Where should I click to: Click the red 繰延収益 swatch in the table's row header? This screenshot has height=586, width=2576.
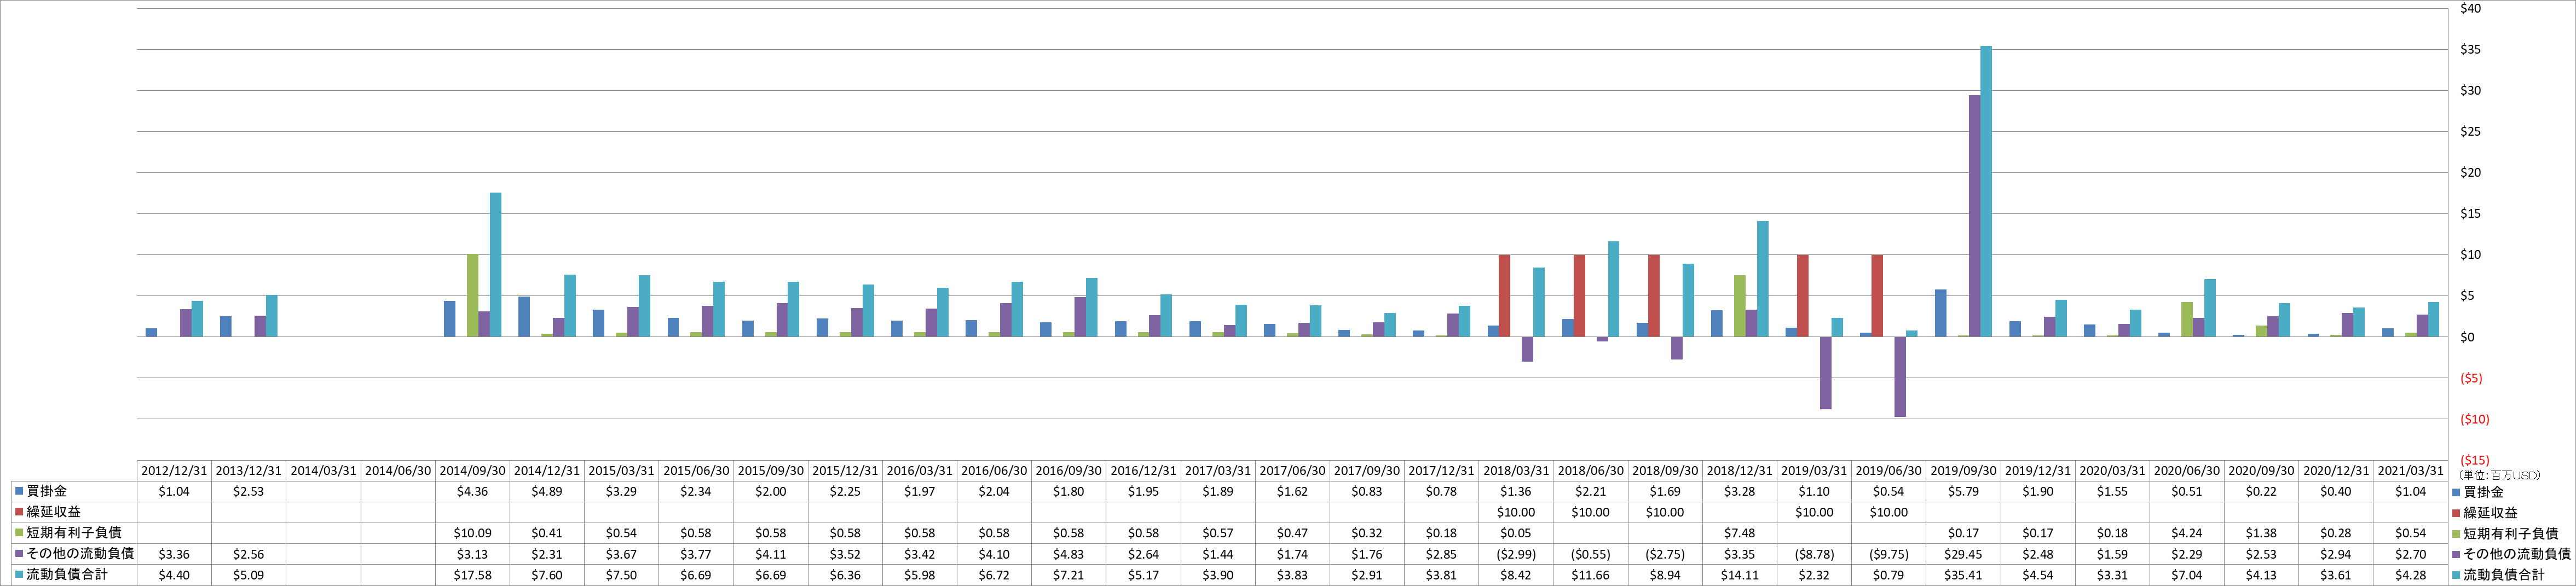click(x=19, y=512)
